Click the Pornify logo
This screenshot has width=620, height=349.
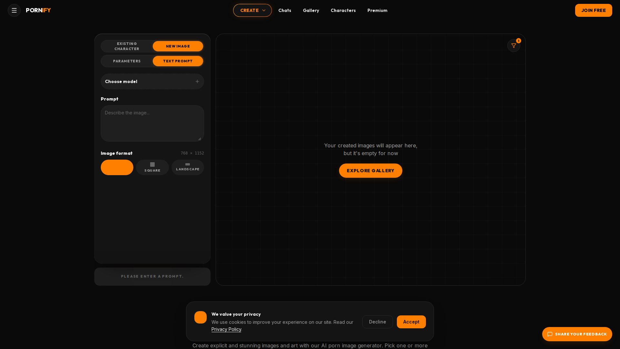pos(38,10)
